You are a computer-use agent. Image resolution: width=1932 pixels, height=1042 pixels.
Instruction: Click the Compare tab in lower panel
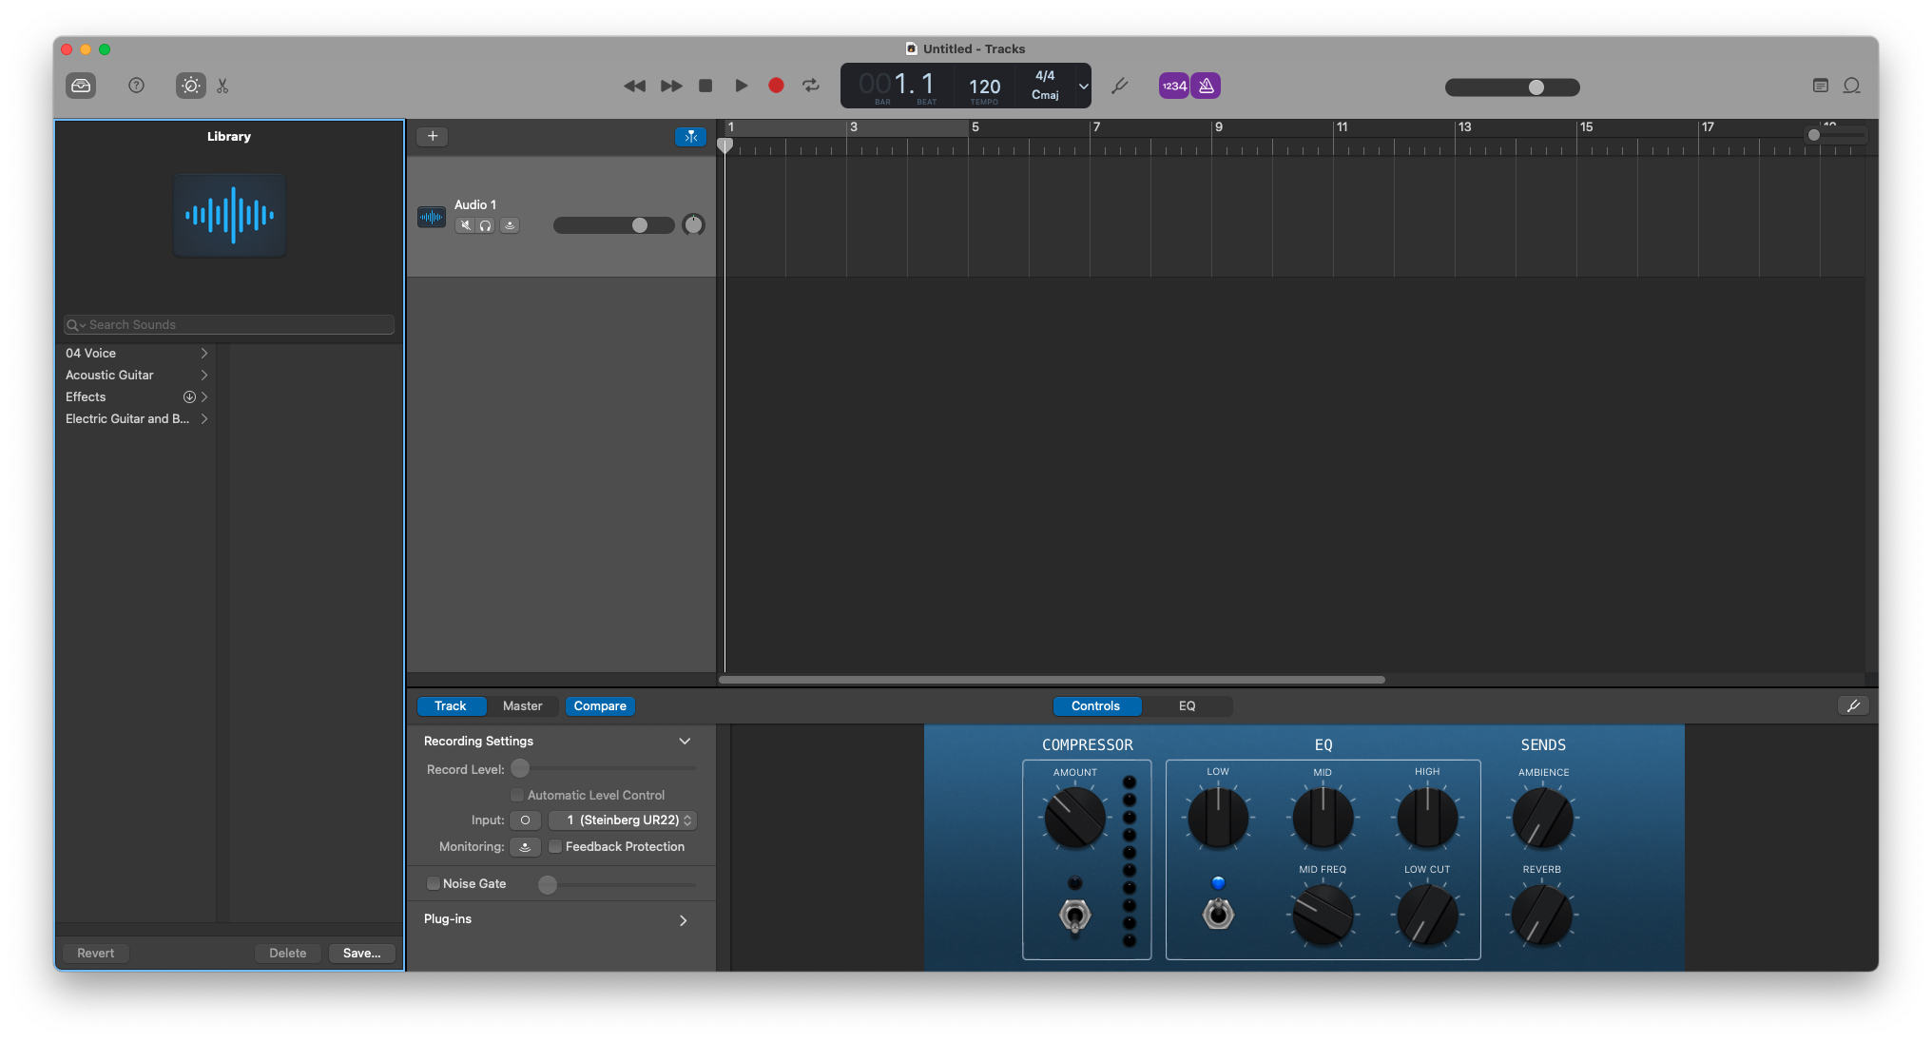[x=599, y=705]
